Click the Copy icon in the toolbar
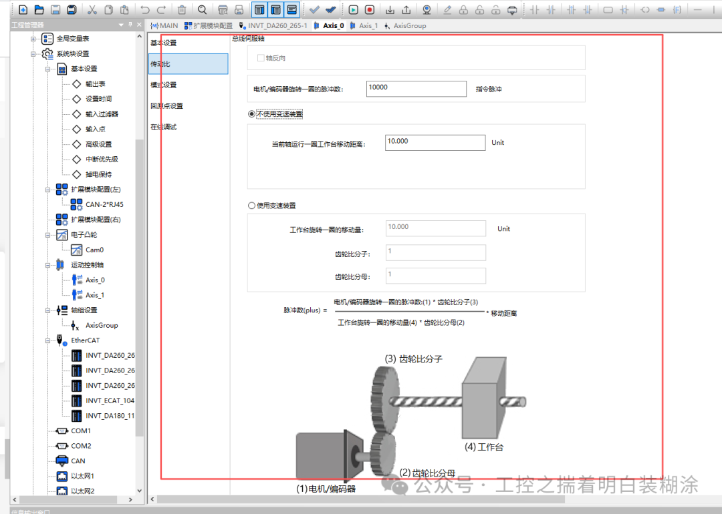 pyautogui.click(x=108, y=9)
